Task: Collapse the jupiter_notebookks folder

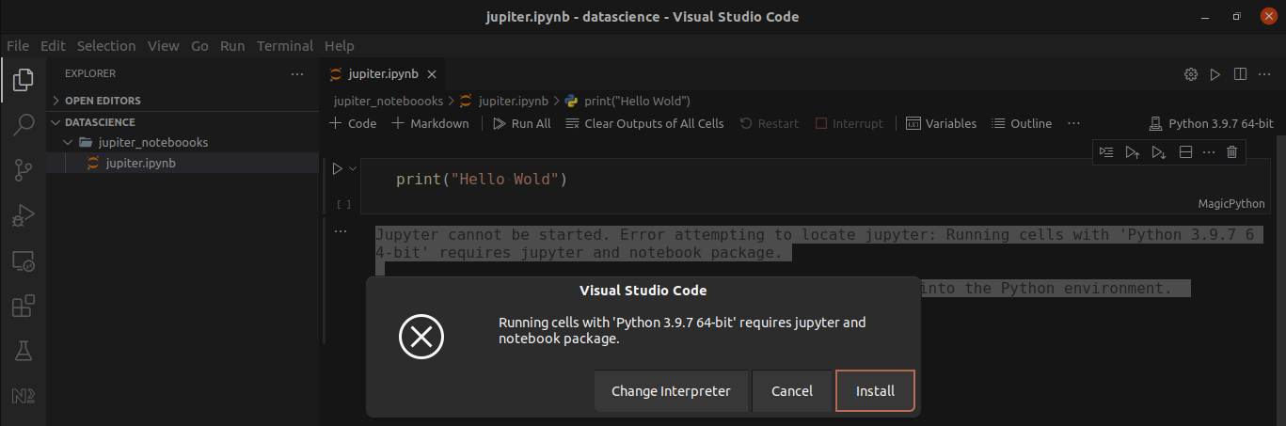Action: point(183,142)
